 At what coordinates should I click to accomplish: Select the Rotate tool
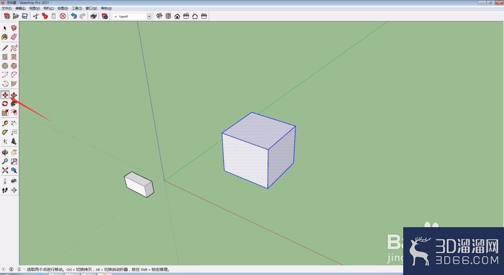point(5,104)
